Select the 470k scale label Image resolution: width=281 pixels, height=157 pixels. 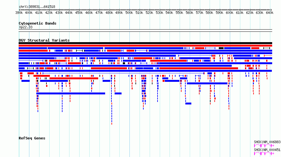(x=99, y=13)
